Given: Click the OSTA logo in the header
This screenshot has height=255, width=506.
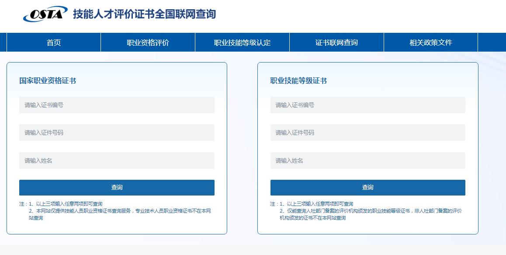Looking at the screenshot, I should pos(45,14).
